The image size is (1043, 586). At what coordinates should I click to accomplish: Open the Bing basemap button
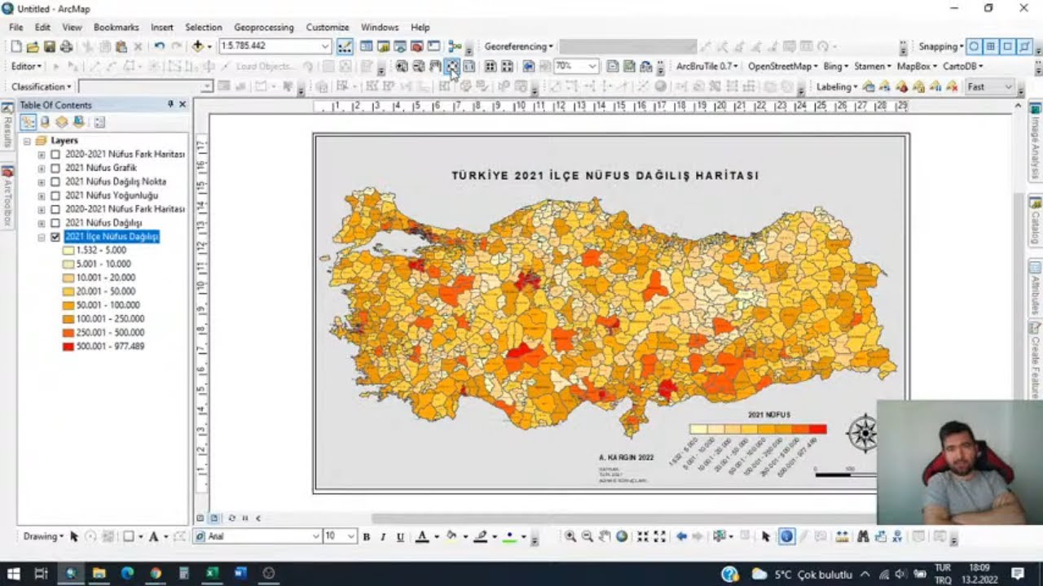(x=835, y=66)
